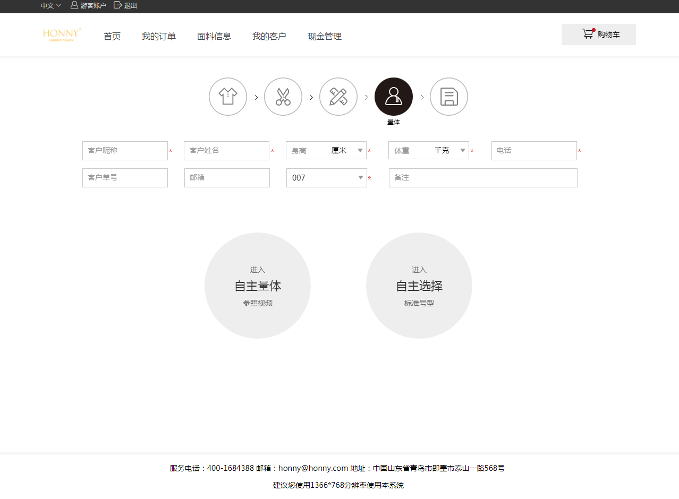Open the 购物车 button
The height and width of the screenshot is (499, 679).
(x=599, y=35)
